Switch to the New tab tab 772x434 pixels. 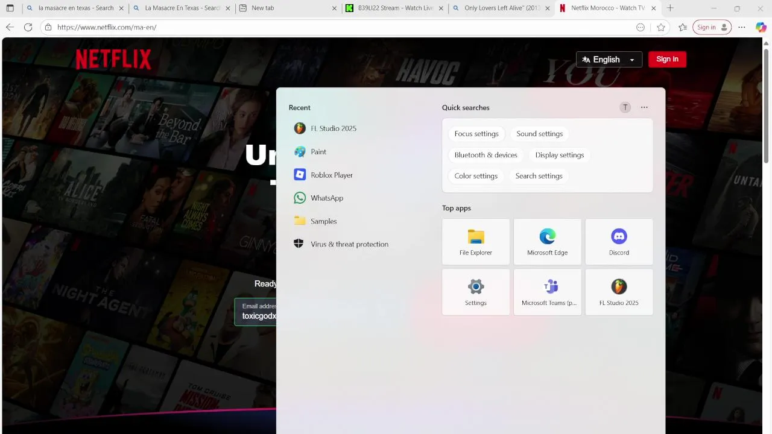click(x=288, y=8)
